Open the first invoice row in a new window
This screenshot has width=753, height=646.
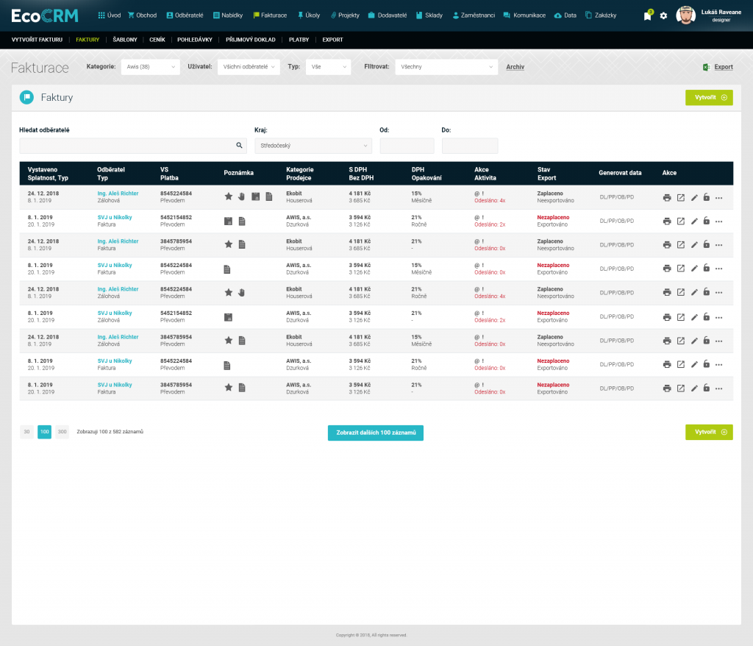pos(681,197)
